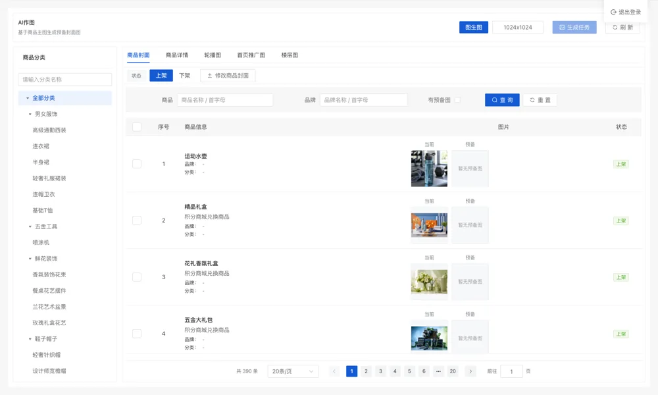Select the 香氛装饰花束 category

[x=49, y=275]
